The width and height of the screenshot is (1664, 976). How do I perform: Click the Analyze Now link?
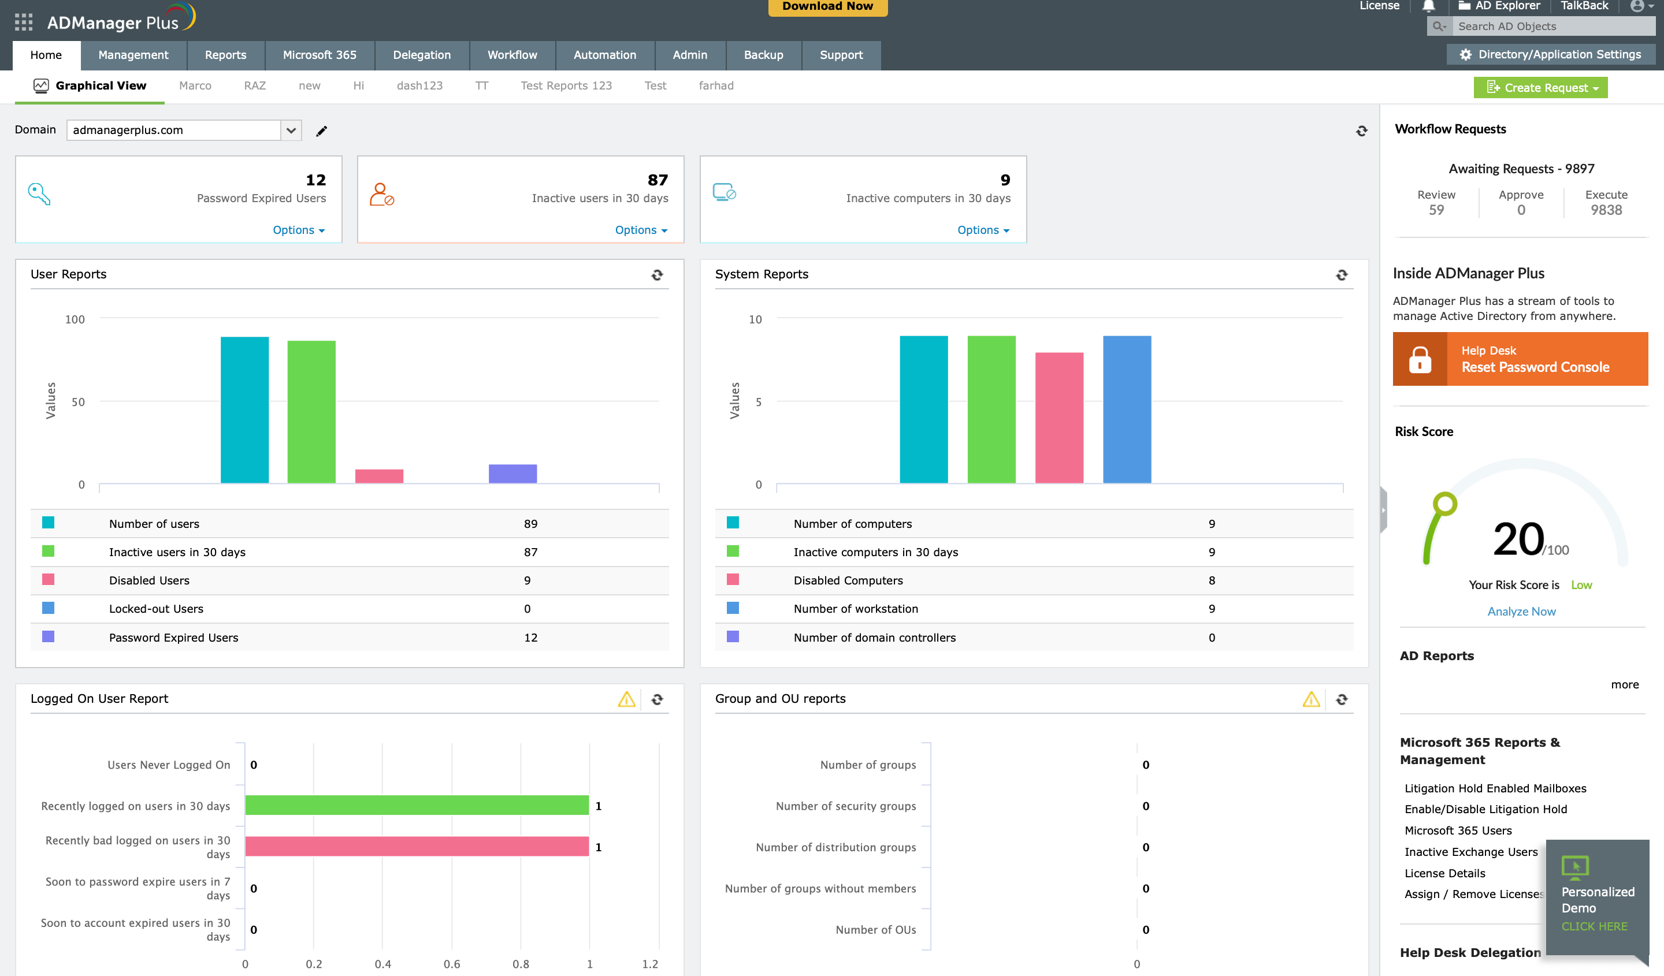[x=1521, y=611]
